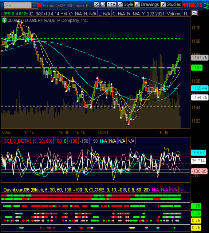The height and width of the screenshot is (233, 209).
Task: Click the green info icon near copyright
Action: coord(4,20)
